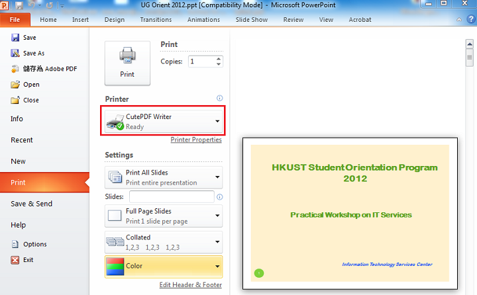Click the Slides range input field

click(172, 196)
